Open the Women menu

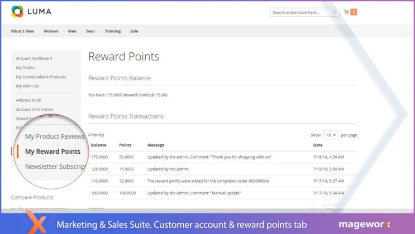point(51,31)
